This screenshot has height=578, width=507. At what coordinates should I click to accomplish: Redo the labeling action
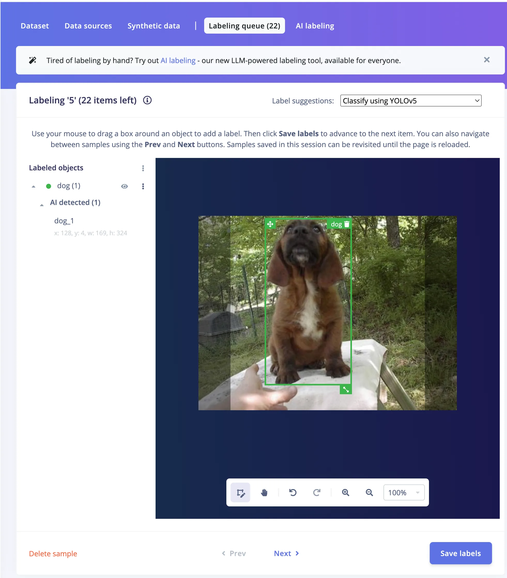(317, 493)
